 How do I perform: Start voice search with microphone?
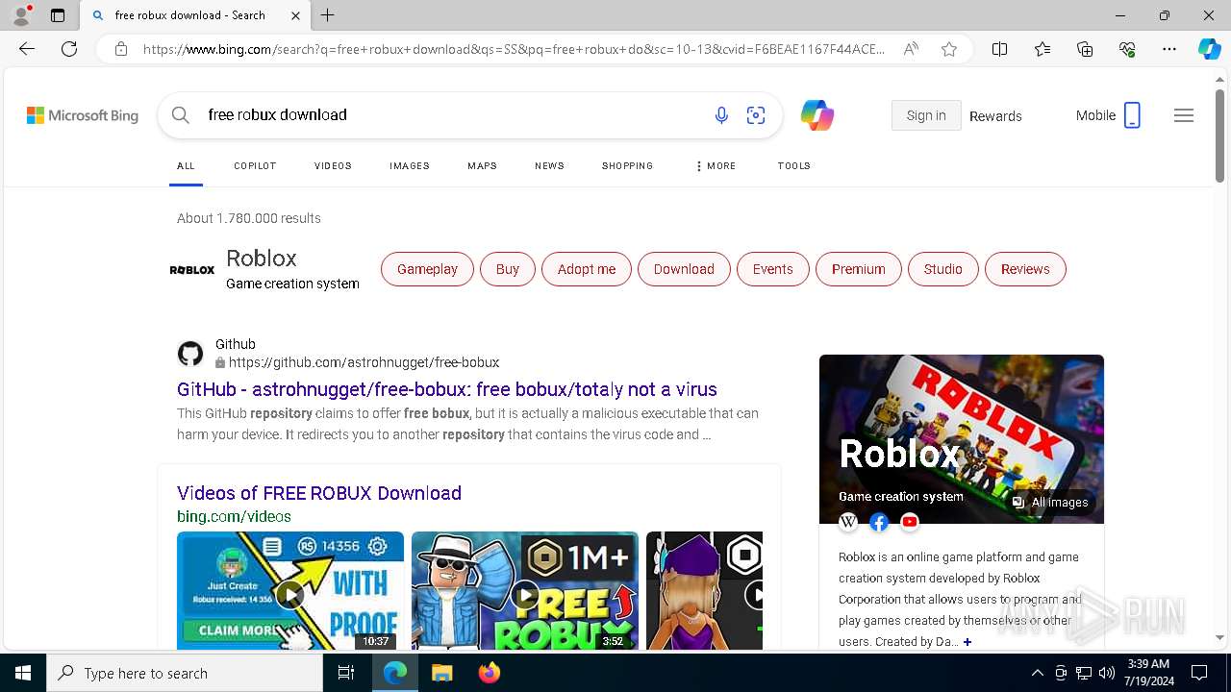[721, 115]
